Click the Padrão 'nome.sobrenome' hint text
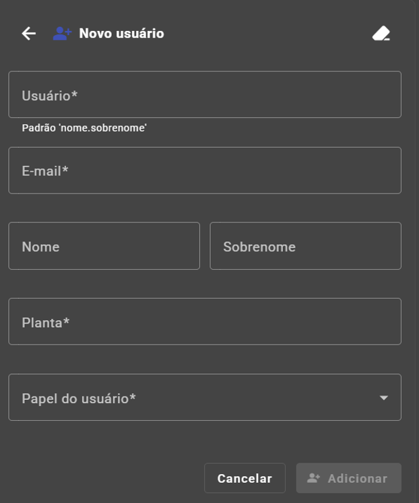The image size is (419, 503). pyautogui.click(x=84, y=128)
